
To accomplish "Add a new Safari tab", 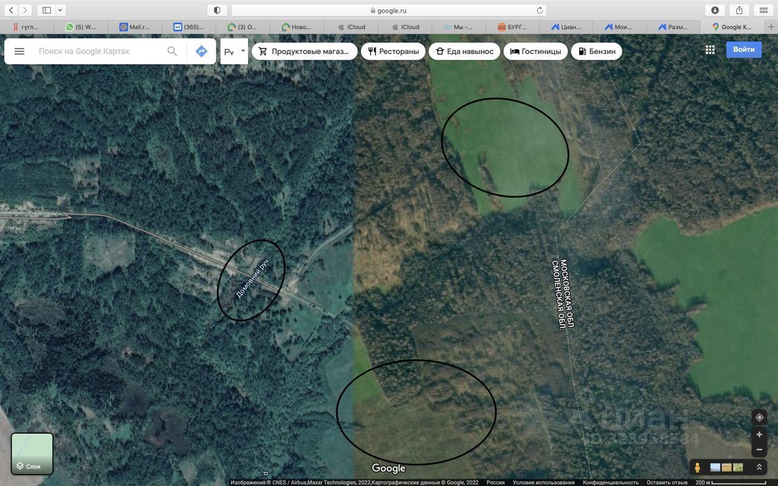I will click(x=771, y=27).
